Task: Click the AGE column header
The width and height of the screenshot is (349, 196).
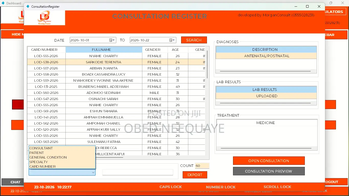Action: (x=178, y=50)
